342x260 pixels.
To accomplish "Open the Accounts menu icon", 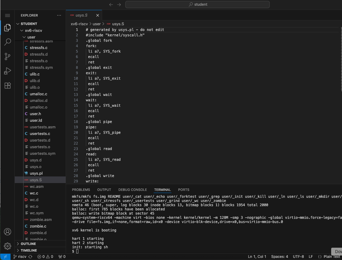I will [x=8, y=232].
